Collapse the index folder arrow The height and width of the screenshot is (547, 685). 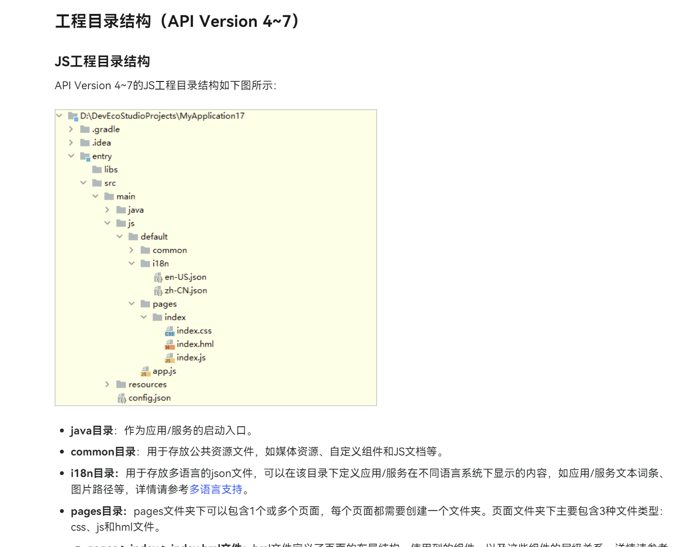[x=143, y=317]
